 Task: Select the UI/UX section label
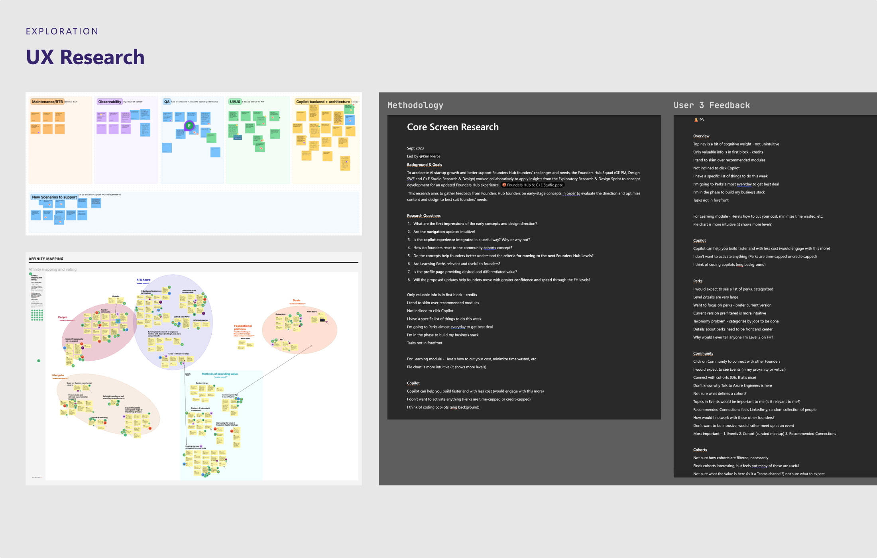(235, 102)
